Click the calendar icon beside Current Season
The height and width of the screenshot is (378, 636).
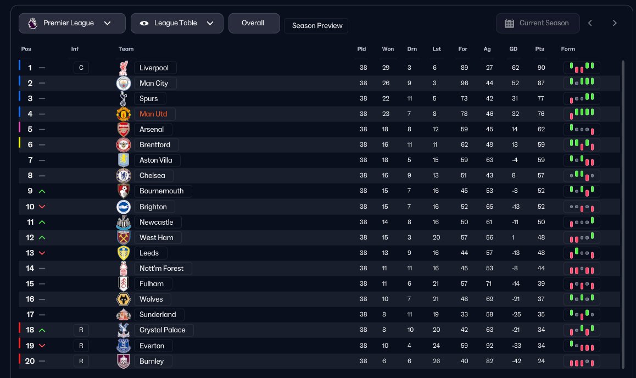(x=509, y=23)
